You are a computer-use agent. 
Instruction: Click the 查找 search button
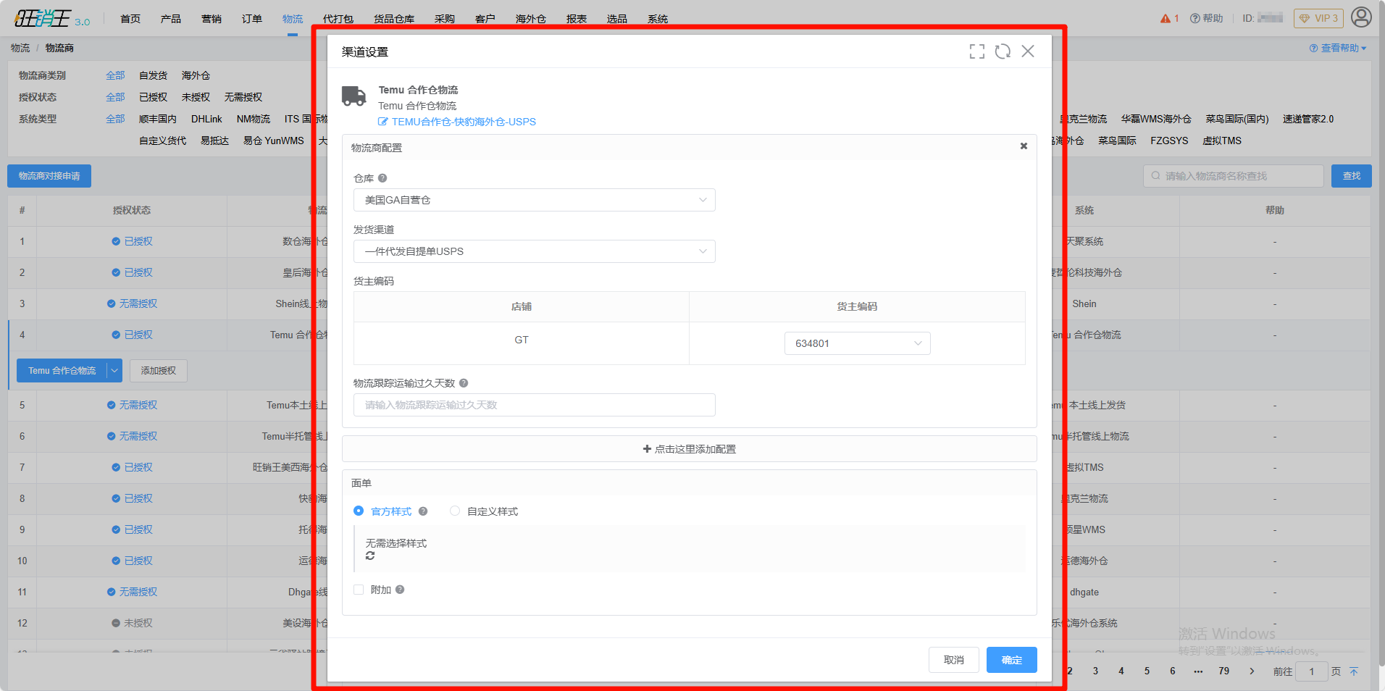click(1352, 176)
